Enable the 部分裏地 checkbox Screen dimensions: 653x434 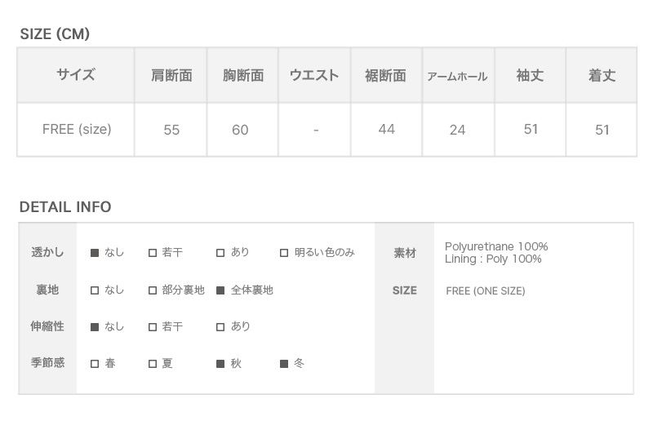tap(153, 290)
